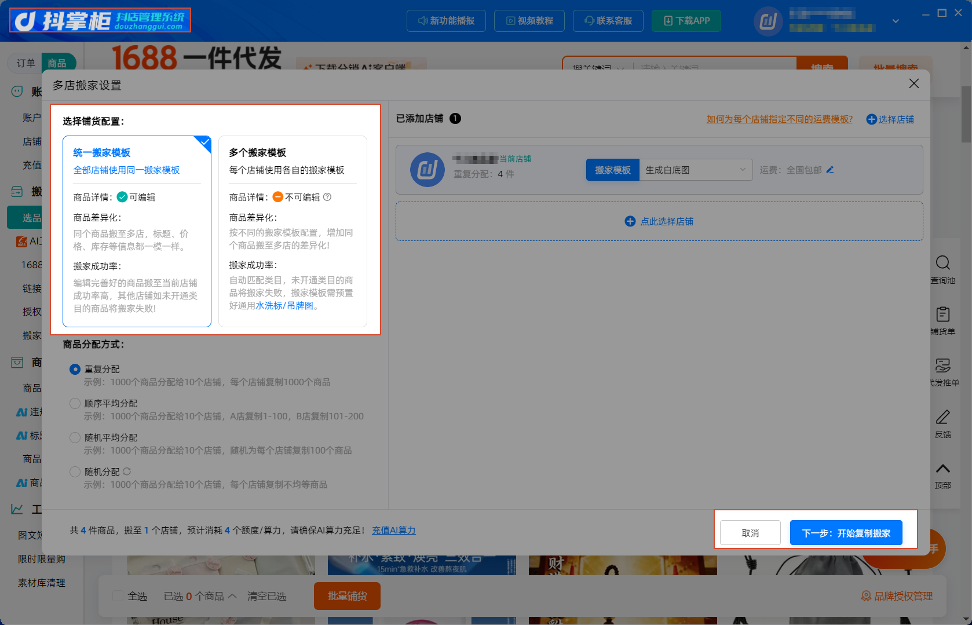Close the 多店搬家设置 dialog
The width and height of the screenshot is (972, 625).
914,83
